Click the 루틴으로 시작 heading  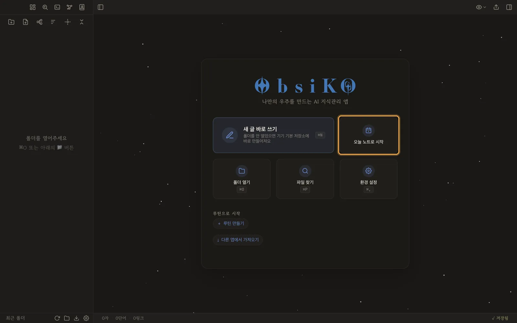click(x=227, y=214)
